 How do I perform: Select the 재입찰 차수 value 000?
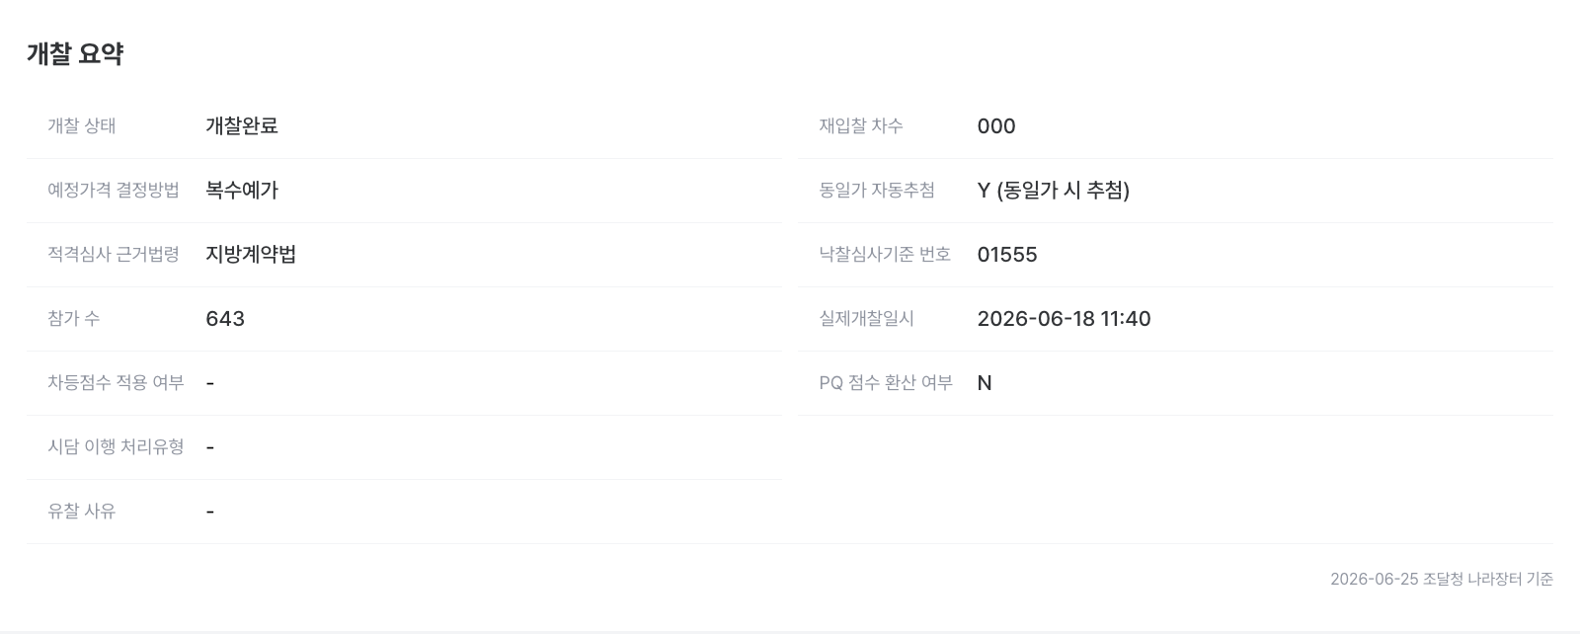tap(996, 125)
